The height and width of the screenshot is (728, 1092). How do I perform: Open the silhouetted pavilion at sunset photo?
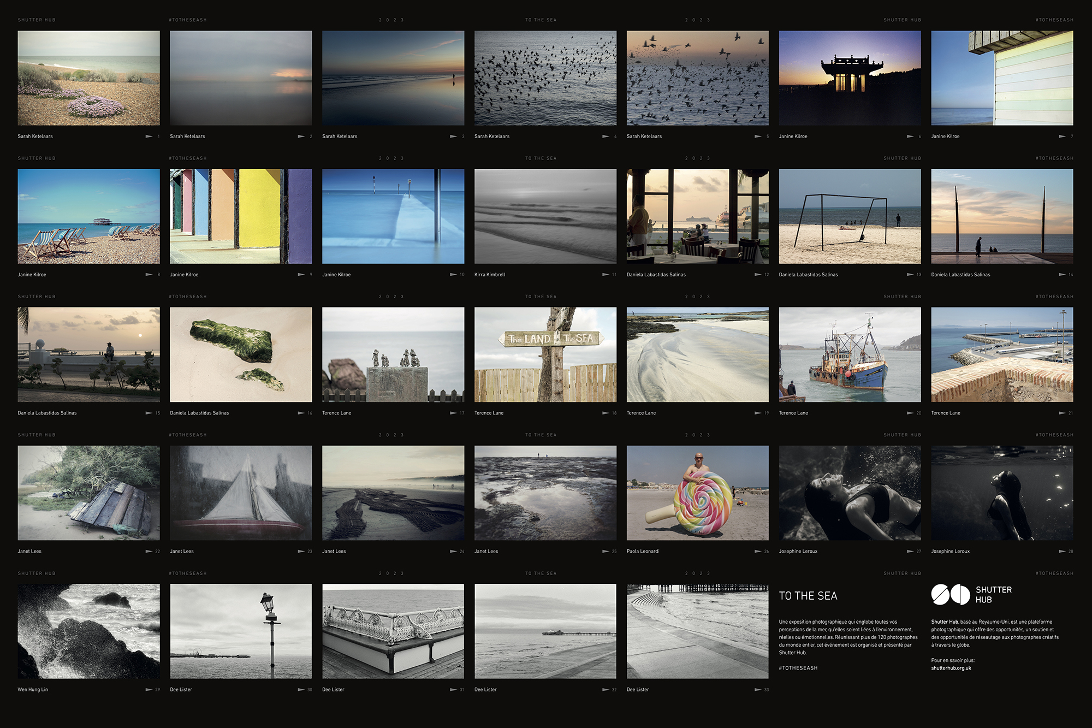point(850,78)
